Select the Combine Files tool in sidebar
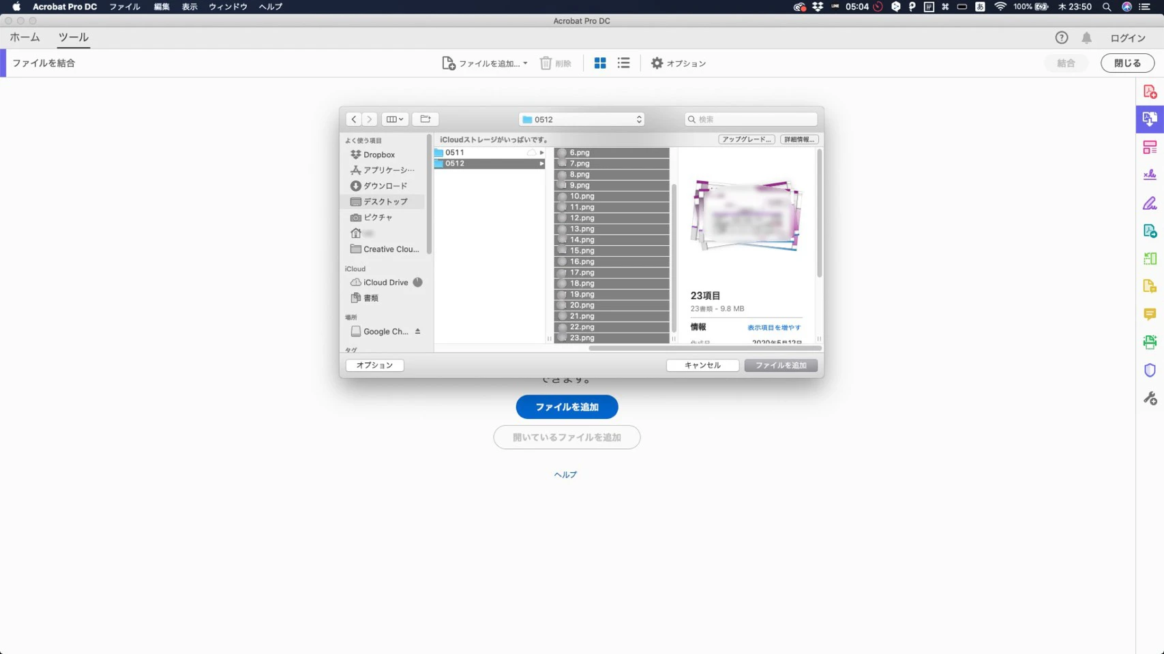Screen dimensions: 1164x654 pos(1150,119)
